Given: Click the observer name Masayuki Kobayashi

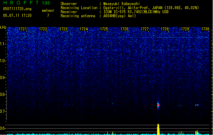Looking at the screenshot, I should 122,4.
